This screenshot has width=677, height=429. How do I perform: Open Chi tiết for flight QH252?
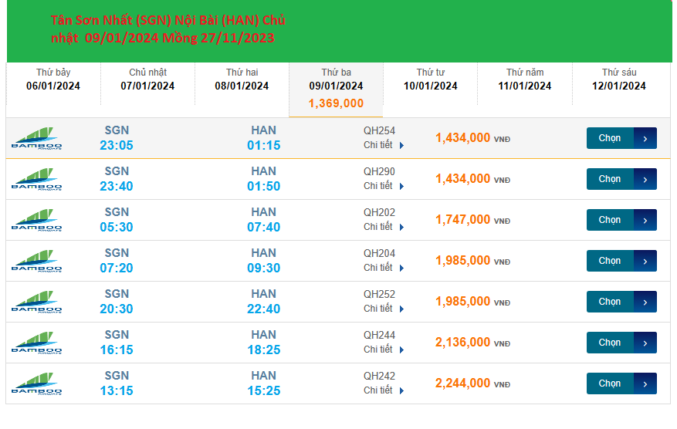384,309
